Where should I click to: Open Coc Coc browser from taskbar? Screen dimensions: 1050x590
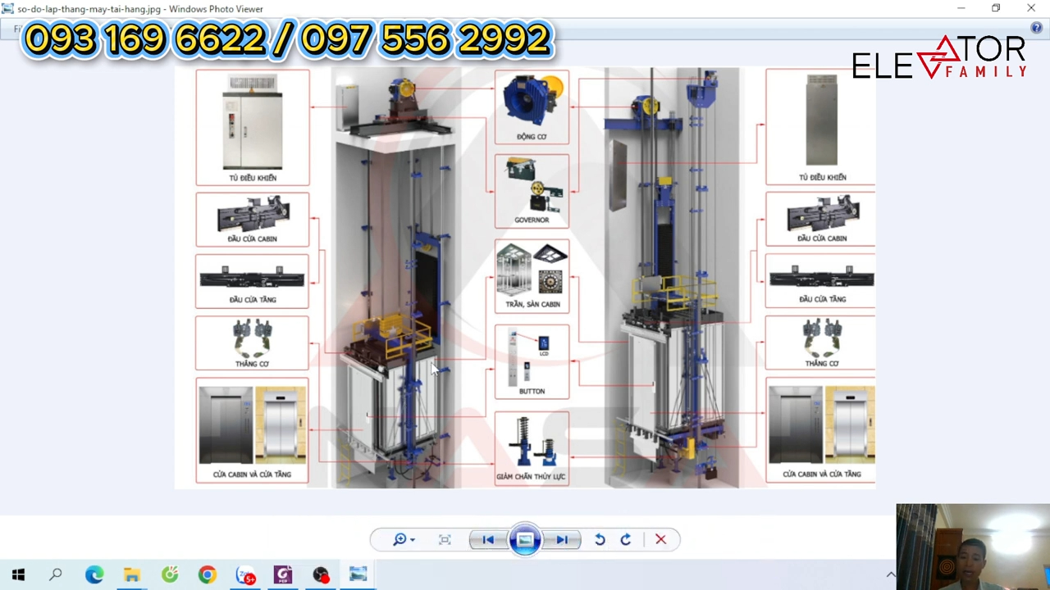pyautogui.click(x=170, y=575)
